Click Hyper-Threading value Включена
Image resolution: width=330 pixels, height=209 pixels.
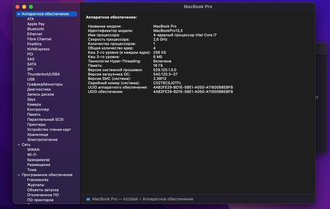162,61
